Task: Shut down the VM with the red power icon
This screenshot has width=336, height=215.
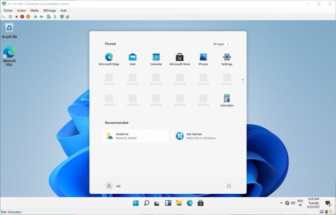Action: 22,17
